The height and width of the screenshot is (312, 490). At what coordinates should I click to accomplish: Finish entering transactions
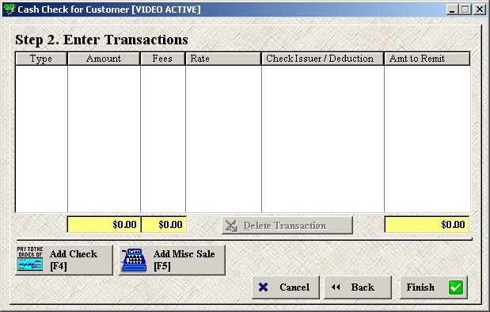click(434, 287)
